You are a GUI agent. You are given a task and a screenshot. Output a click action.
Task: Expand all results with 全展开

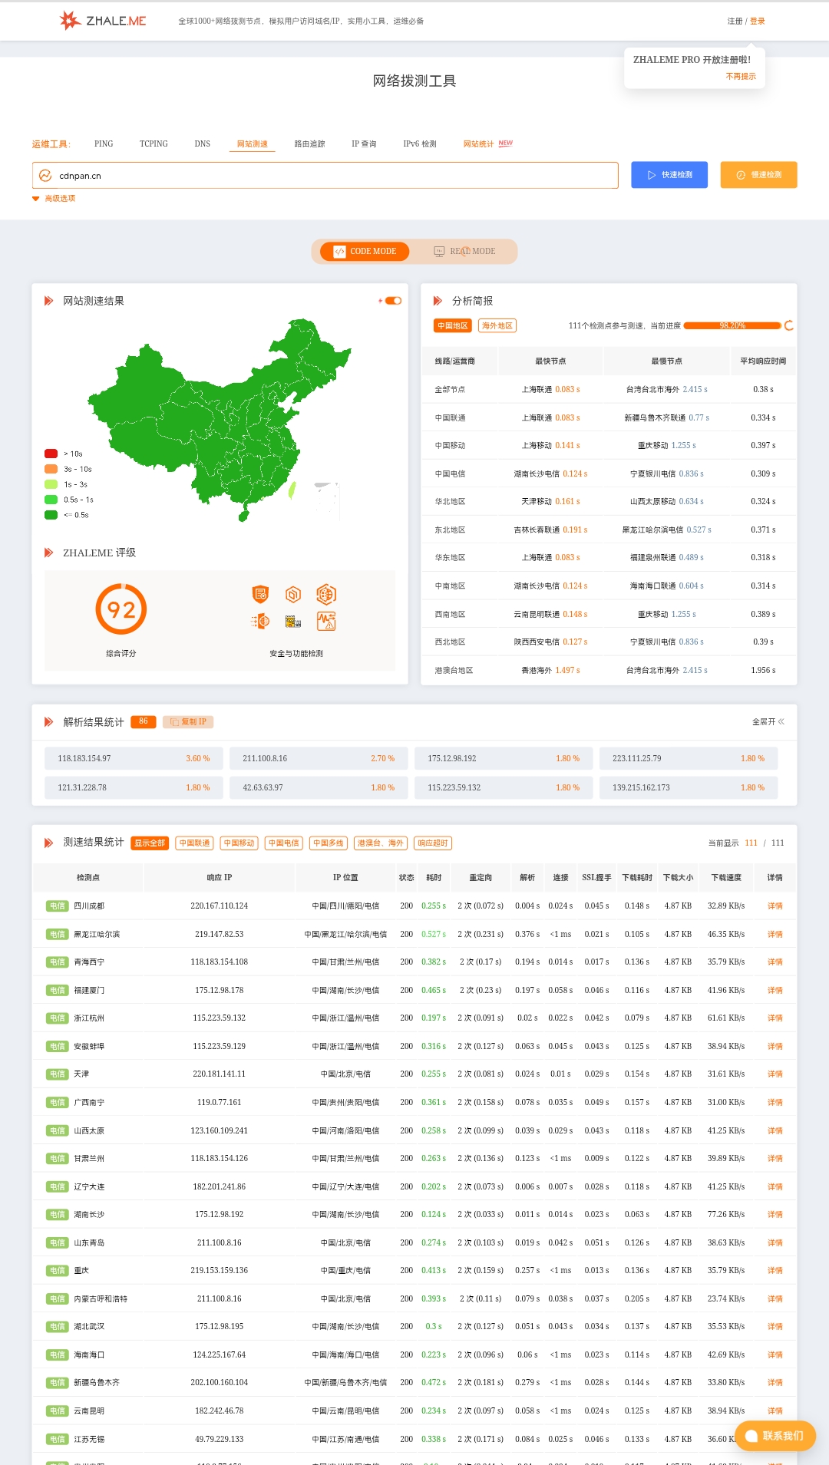tap(768, 722)
